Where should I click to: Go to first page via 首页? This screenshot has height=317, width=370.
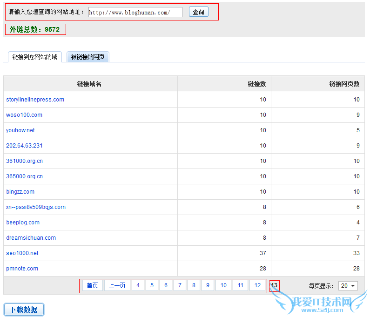(x=92, y=285)
